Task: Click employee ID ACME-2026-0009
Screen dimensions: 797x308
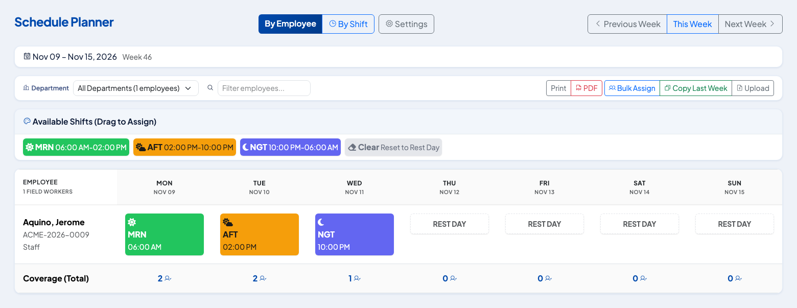Action: click(56, 235)
